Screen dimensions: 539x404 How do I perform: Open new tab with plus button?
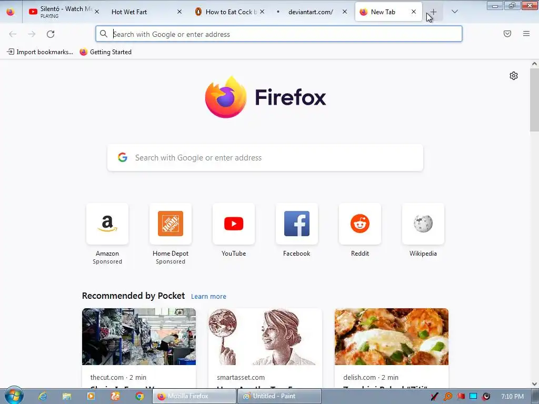[x=434, y=12]
